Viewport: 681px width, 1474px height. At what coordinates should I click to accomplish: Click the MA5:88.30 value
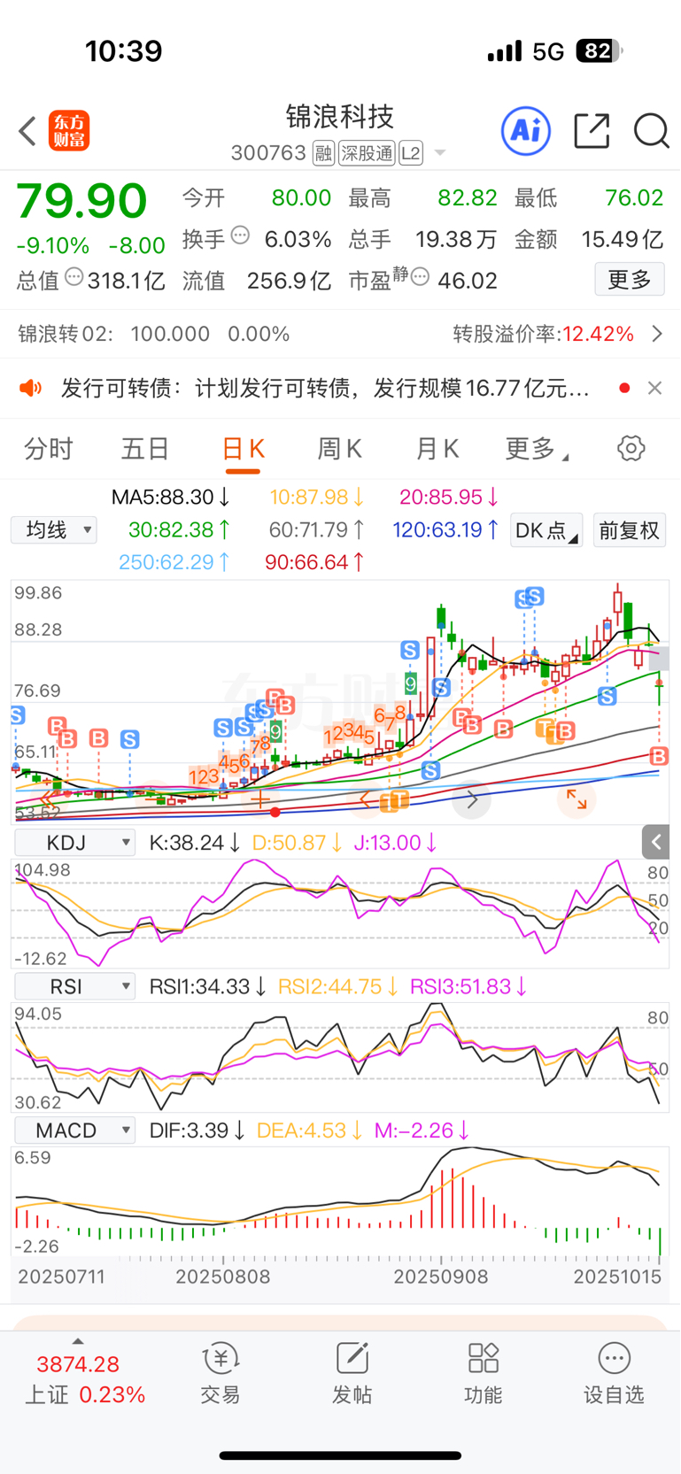pyautogui.click(x=171, y=497)
